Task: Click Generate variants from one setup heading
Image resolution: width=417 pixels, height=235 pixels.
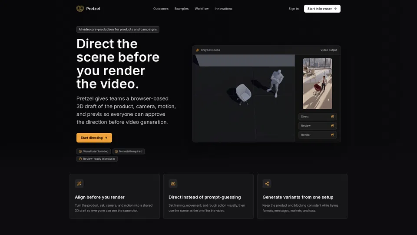Action: click(298, 197)
